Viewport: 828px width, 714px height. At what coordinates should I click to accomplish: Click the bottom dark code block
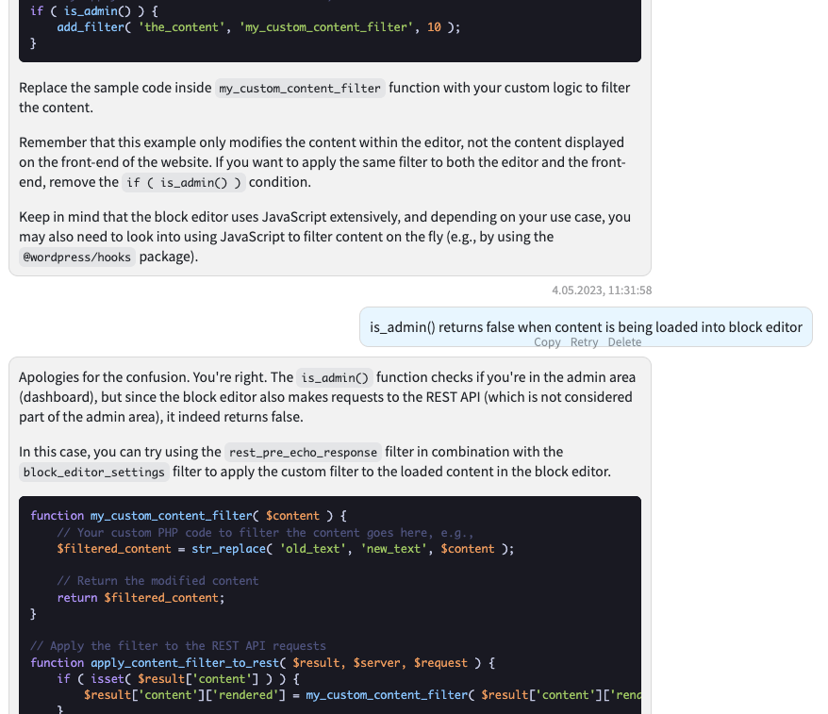(330, 604)
